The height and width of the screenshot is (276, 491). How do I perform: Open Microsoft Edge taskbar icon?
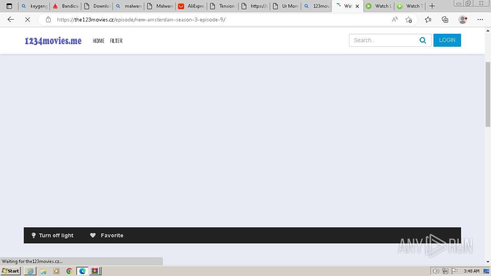[82, 271]
